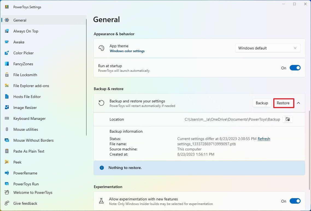Open Mouse Without Borders via its icon
This screenshot has width=311, height=211.
(x=7, y=140)
